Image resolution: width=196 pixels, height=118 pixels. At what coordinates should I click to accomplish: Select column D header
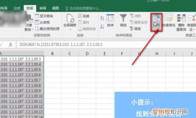coord(87,54)
